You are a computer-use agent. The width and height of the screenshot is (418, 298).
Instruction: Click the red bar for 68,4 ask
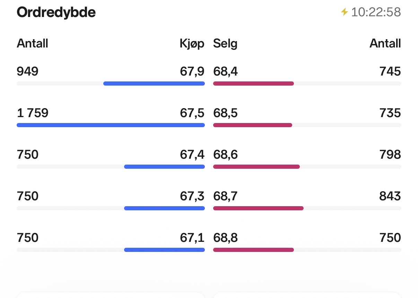(253, 84)
